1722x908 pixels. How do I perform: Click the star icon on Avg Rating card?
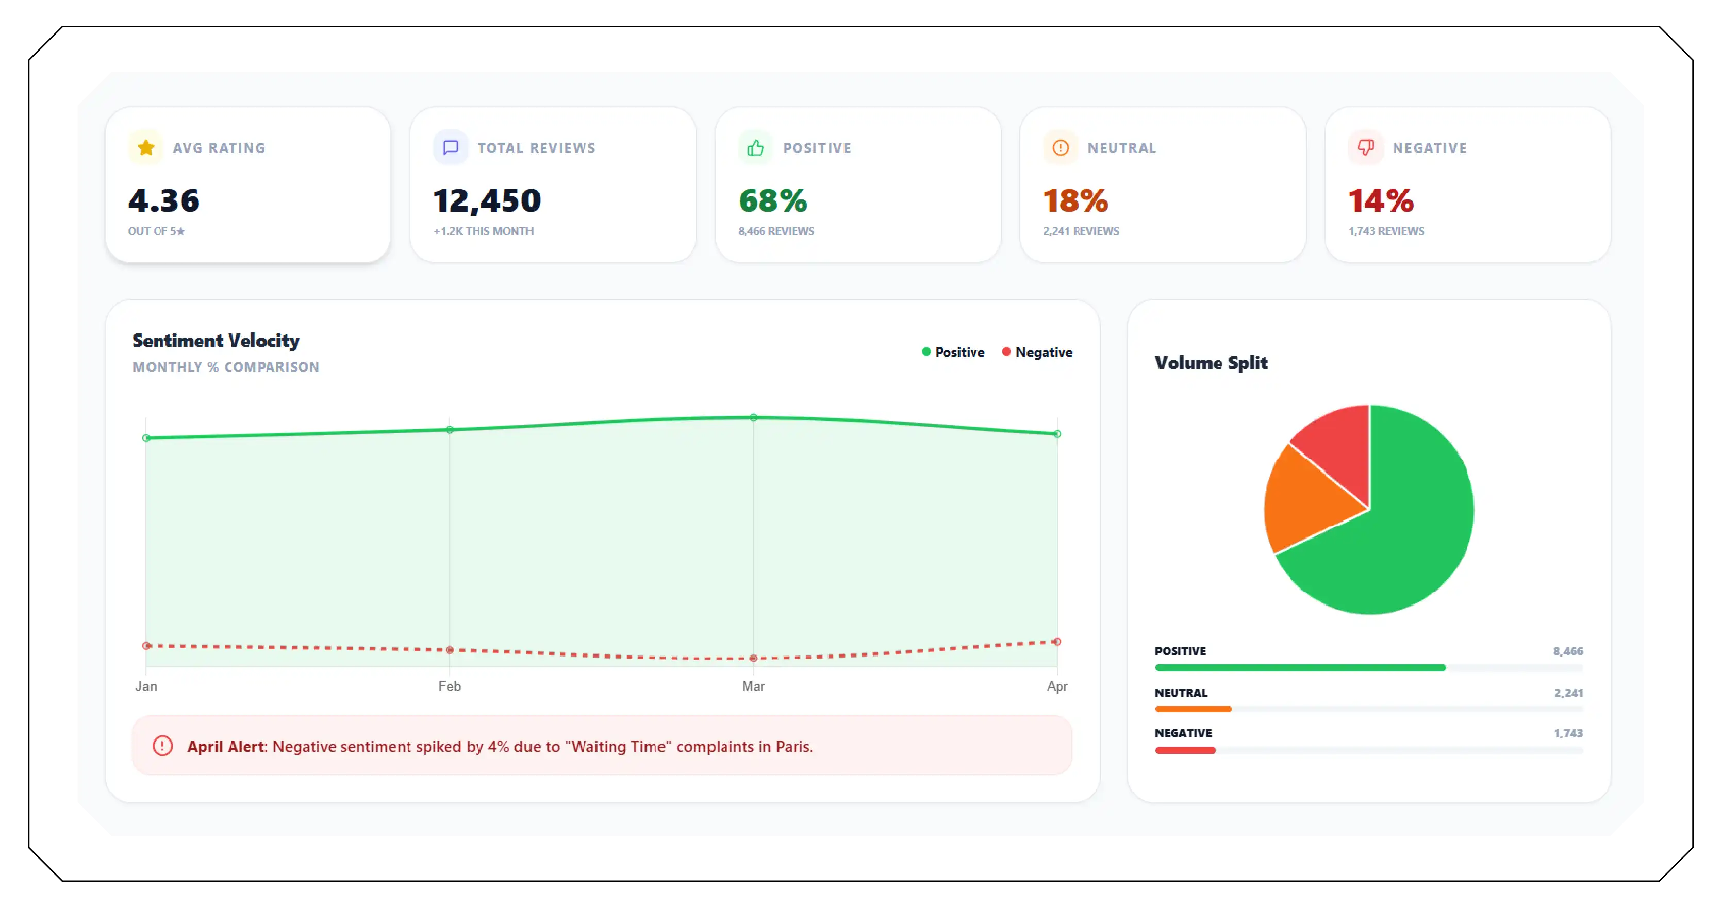coord(146,148)
